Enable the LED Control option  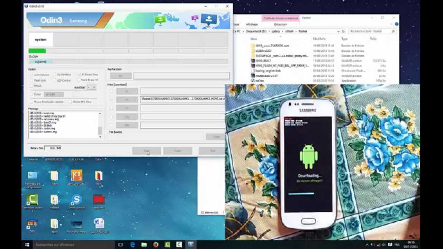[x=55, y=80]
